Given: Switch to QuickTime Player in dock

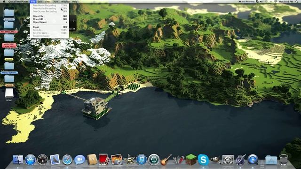Looking at the screenshot, I should point(253,160).
